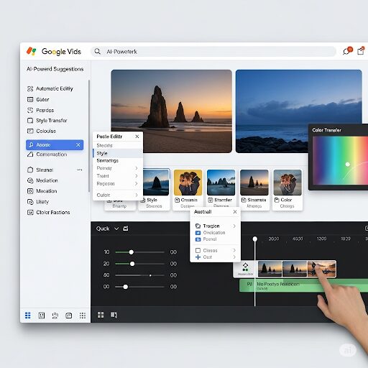
Task: Select the Style menu entry
Action: click(118, 153)
